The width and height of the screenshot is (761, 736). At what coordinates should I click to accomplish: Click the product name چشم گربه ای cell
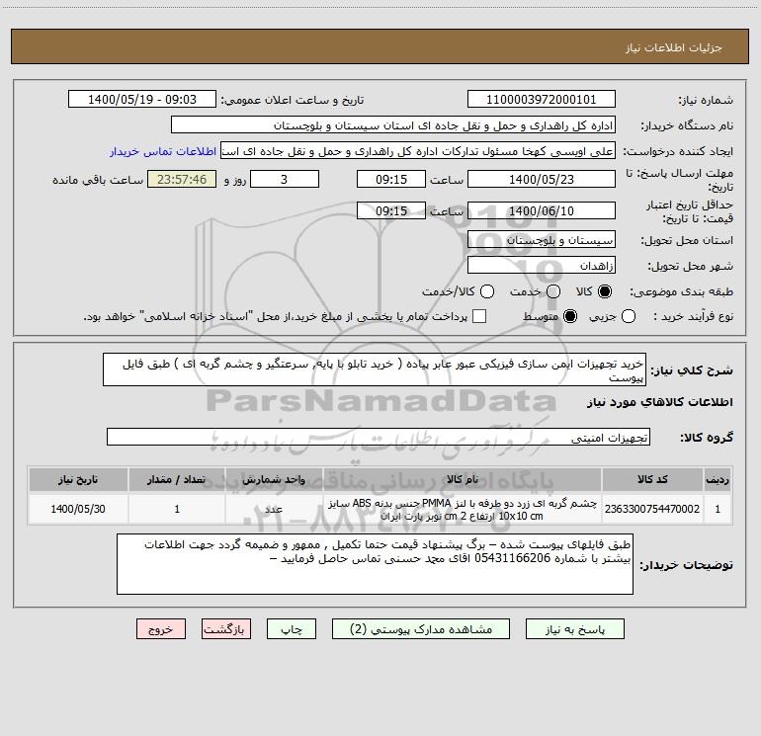[x=463, y=509]
